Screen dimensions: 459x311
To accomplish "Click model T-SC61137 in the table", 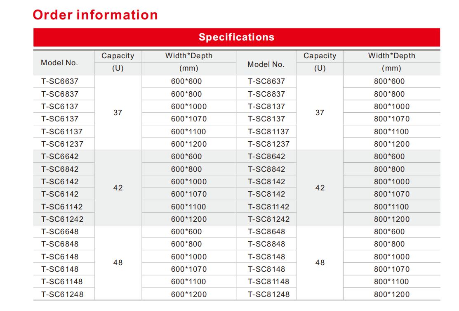I will 62,132.
